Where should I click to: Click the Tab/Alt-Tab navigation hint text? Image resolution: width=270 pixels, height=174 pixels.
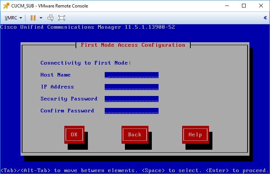(135, 170)
